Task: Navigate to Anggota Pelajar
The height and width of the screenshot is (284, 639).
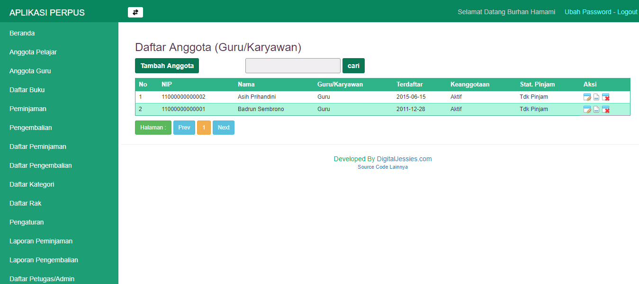Action: 33,52
